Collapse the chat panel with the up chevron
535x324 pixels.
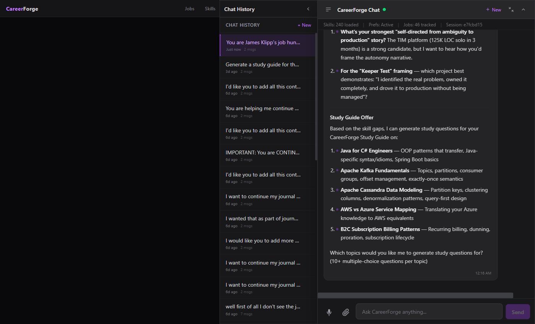(x=523, y=10)
